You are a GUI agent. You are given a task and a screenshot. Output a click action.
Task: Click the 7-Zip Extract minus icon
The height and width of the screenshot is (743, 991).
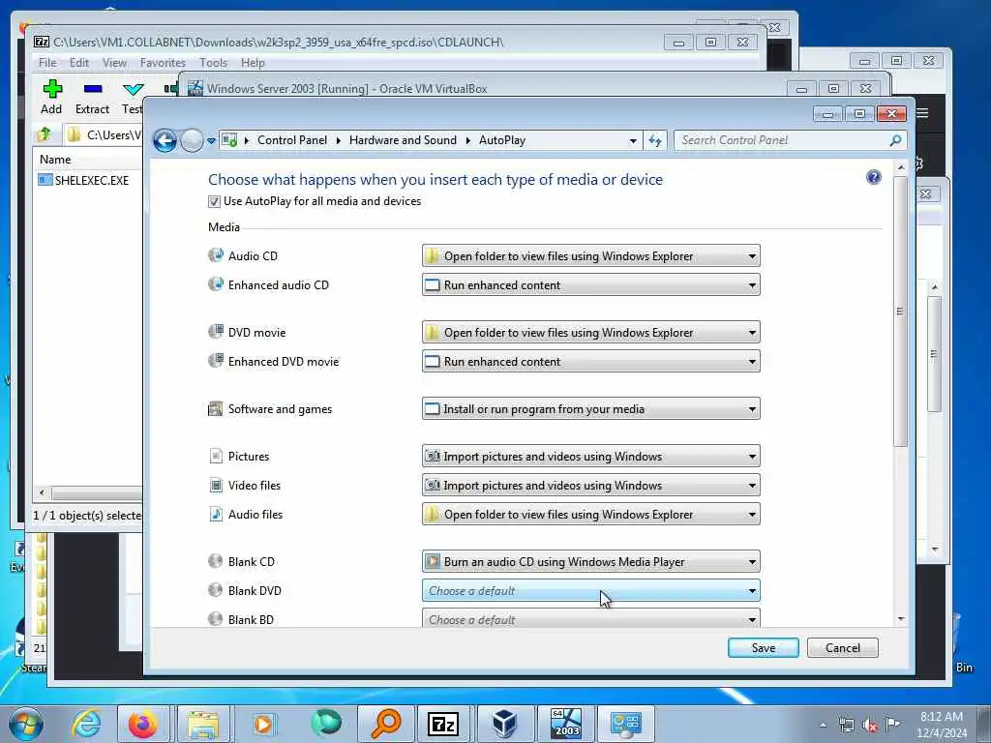point(93,89)
